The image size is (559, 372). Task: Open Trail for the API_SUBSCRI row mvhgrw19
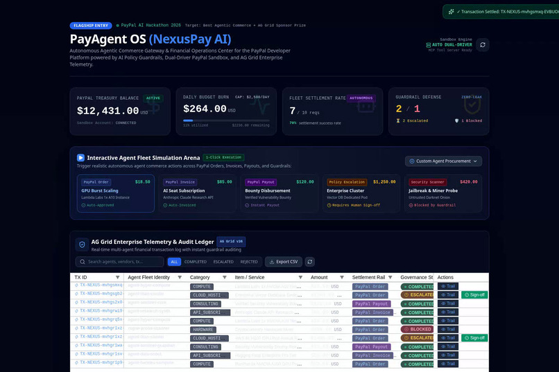tap(448, 312)
